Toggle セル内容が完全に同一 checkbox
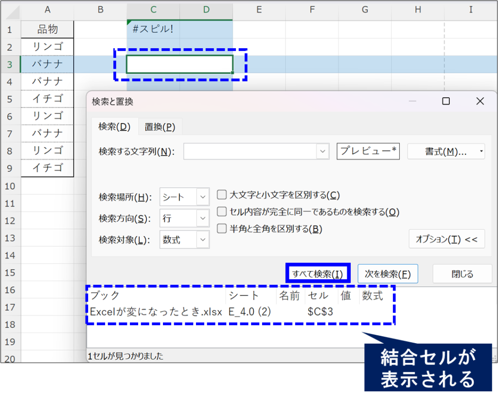This screenshot has height=401, width=498. (x=222, y=212)
